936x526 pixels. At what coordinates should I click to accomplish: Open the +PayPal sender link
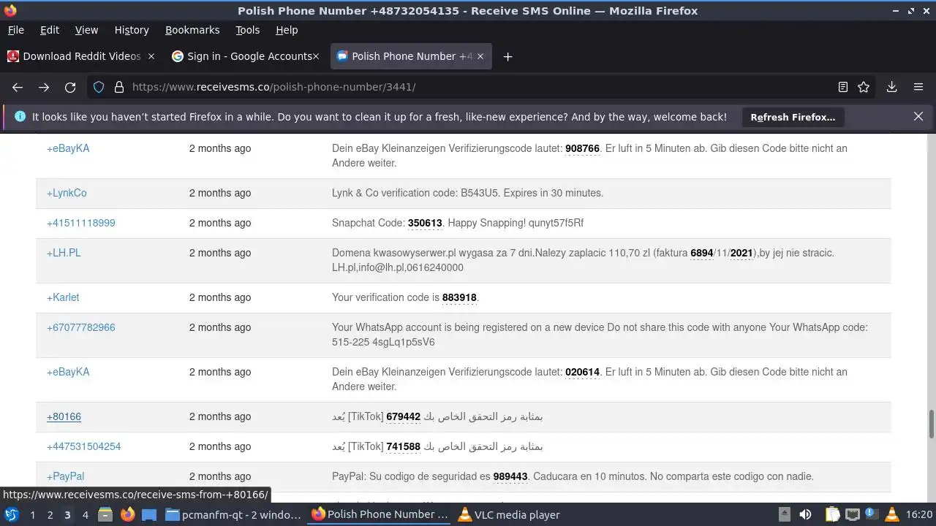click(x=65, y=476)
